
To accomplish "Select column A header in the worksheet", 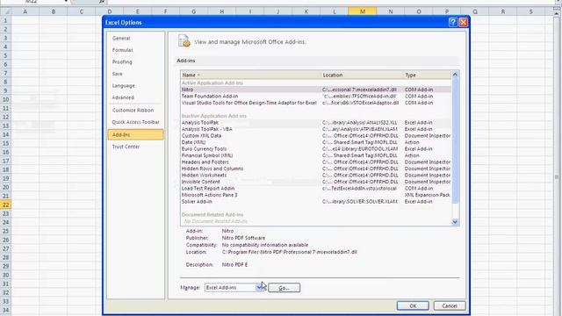I will point(25,11).
